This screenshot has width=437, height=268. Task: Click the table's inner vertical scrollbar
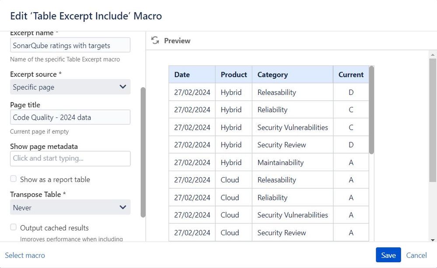pyautogui.click(x=371, y=110)
